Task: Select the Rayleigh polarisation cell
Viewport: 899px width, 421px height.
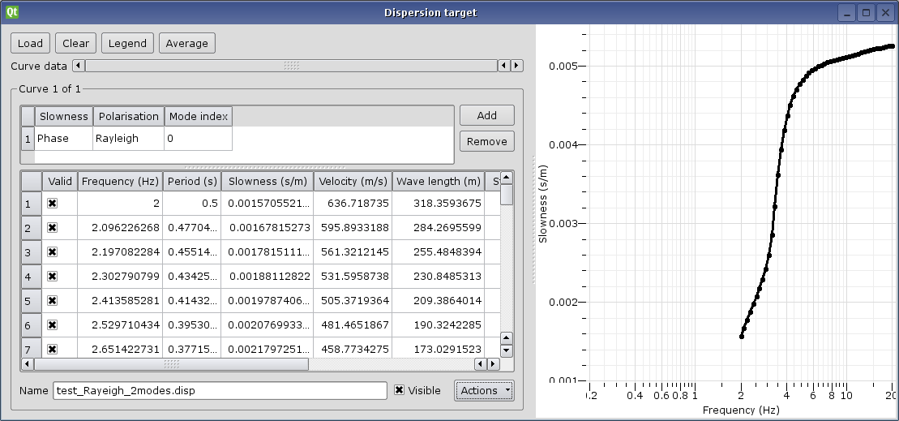Action: (x=128, y=139)
